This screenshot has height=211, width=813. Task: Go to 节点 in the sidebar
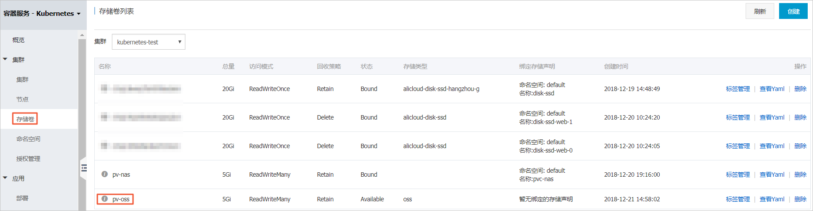click(22, 99)
